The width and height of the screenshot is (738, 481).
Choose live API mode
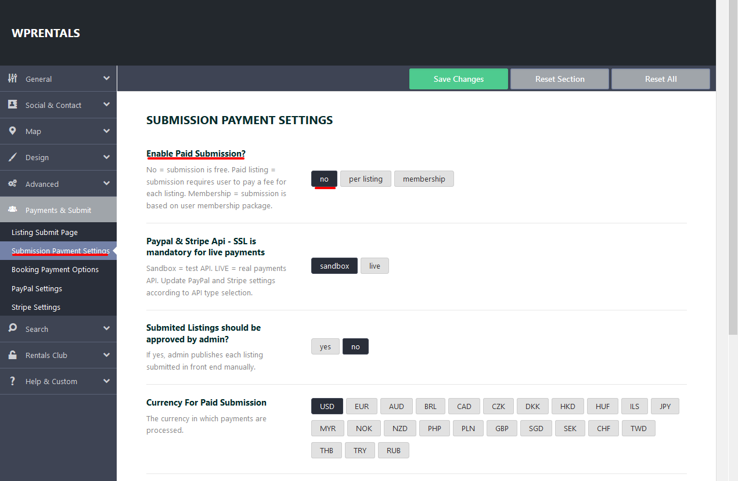[375, 266]
